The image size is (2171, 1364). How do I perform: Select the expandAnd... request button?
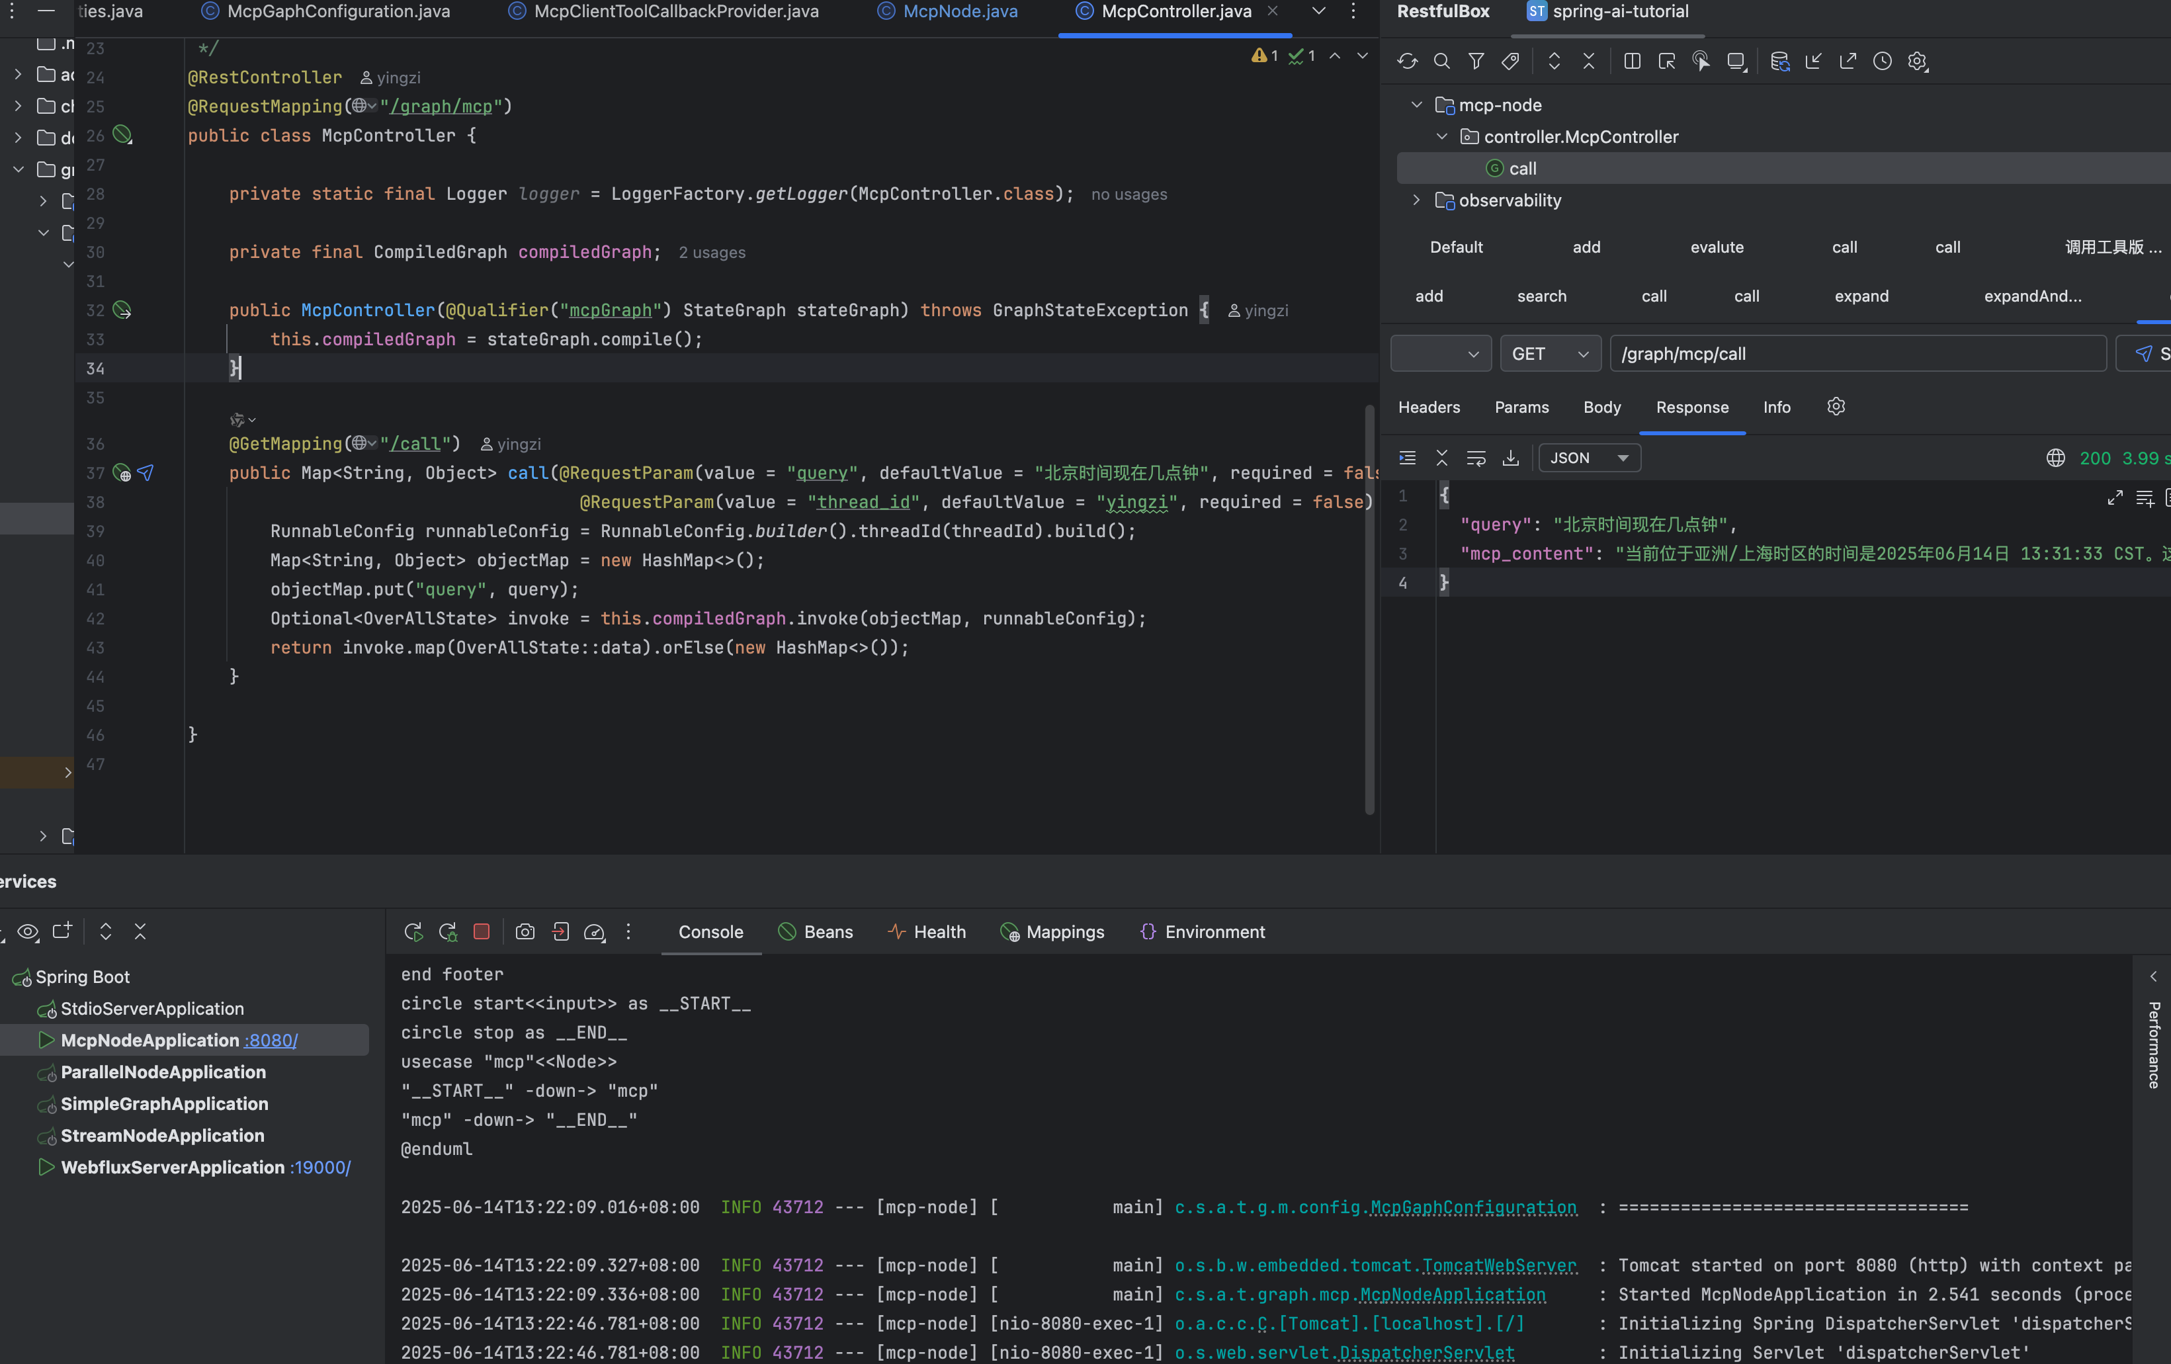click(x=2032, y=296)
